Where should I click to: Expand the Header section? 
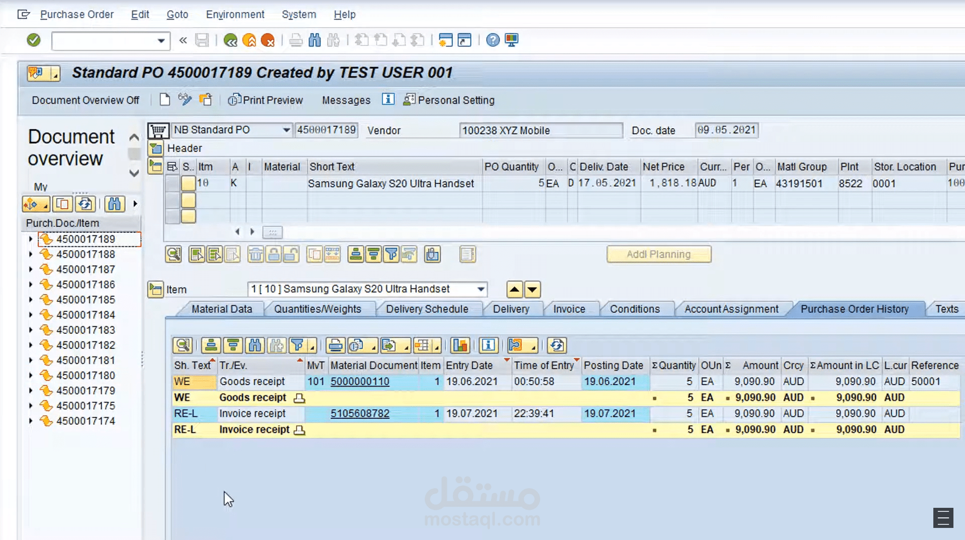(x=155, y=148)
